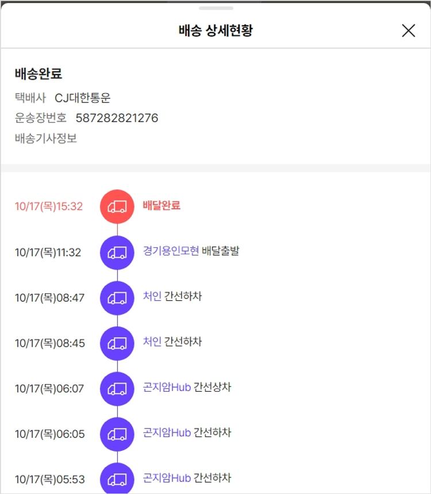The height and width of the screenshot is (494, 431).
Task: Click the truck icon at 05:53 곤지암Hub 간선하차
Action: click(x=117, y=478)
